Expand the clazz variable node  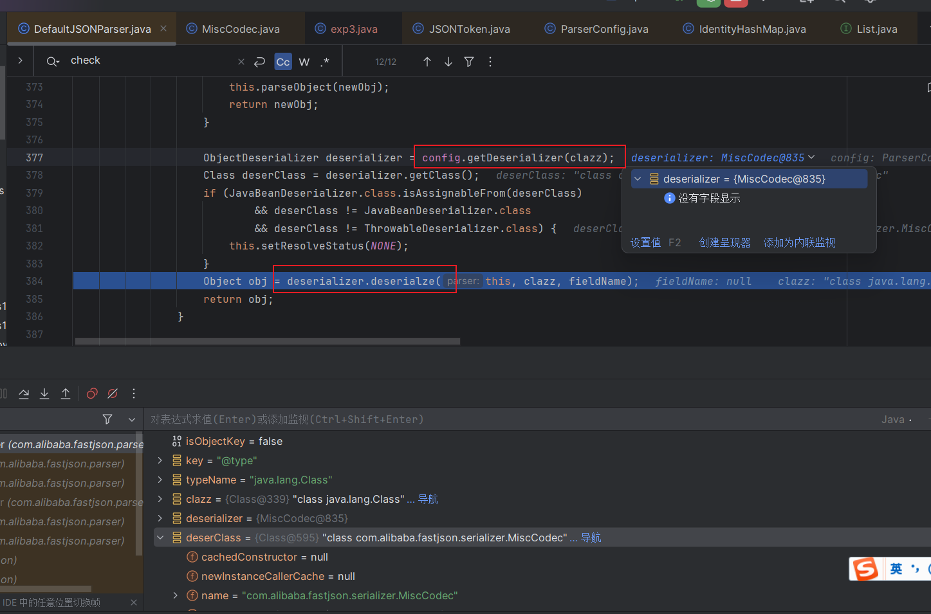(160, 499)
